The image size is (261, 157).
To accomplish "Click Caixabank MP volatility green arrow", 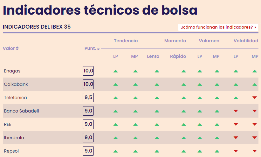I will [255, 85].
